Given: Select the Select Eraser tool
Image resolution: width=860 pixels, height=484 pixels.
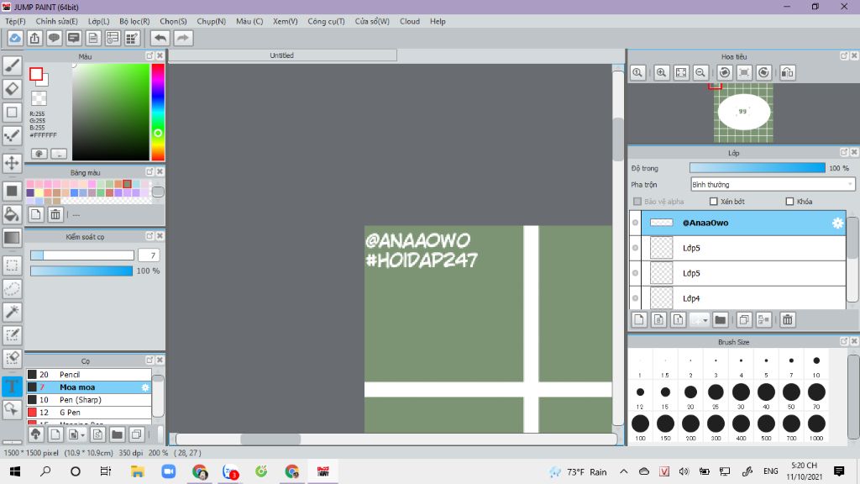Looking at the screenshot, I should coord(12,358).
